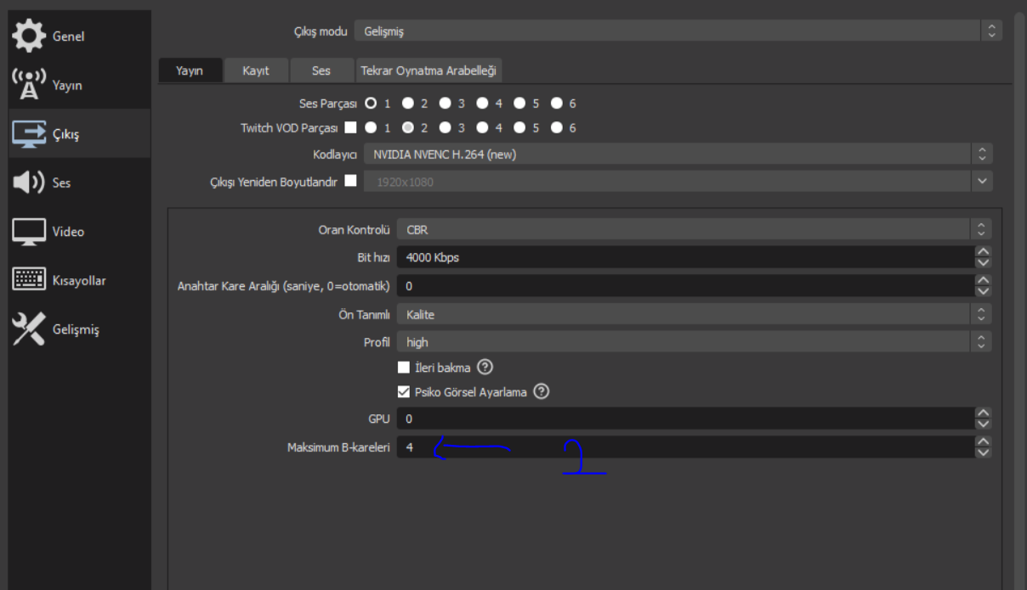Switch to the Ses output tab
Viewport: 1027px width, 590px height.
coord(321,70)
